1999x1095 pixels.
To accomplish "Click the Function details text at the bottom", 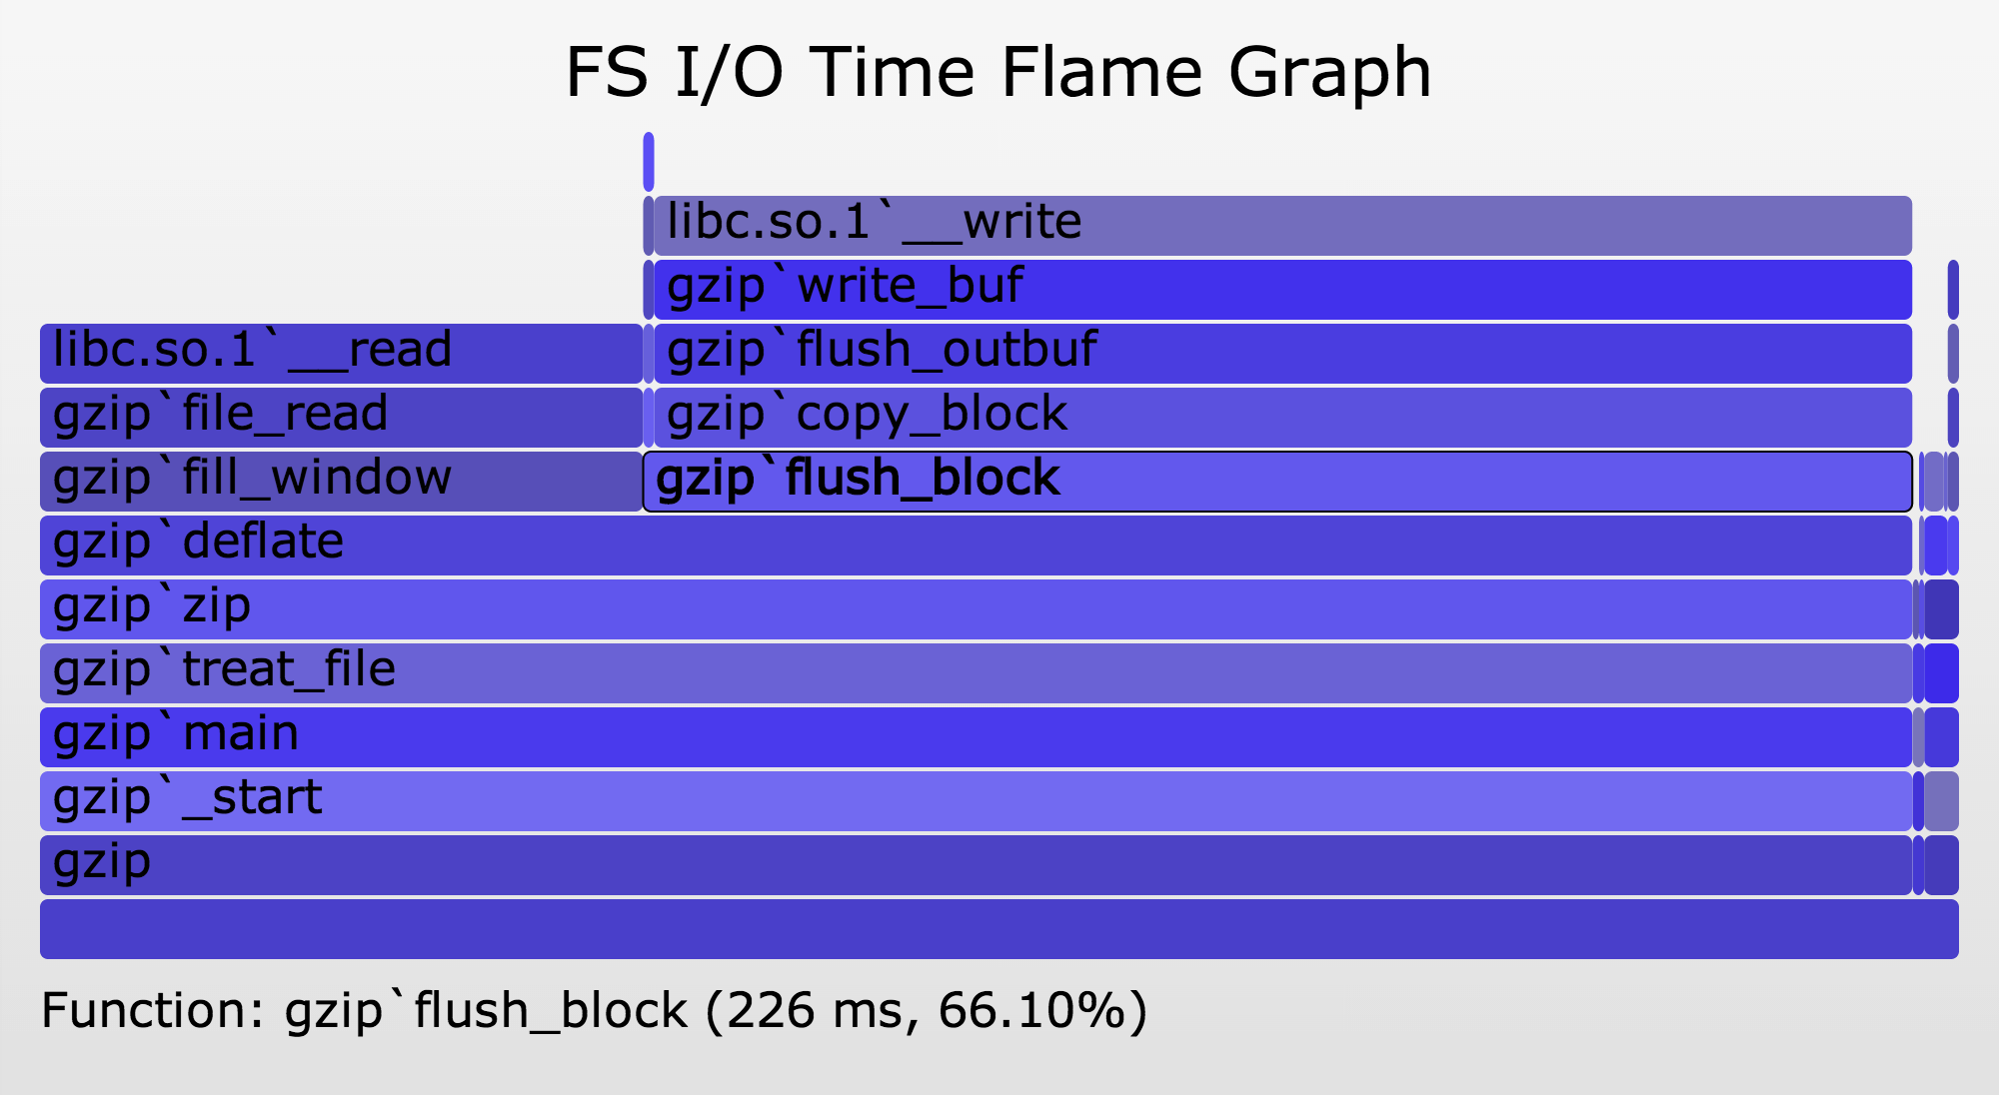I will click(594, 1010).
